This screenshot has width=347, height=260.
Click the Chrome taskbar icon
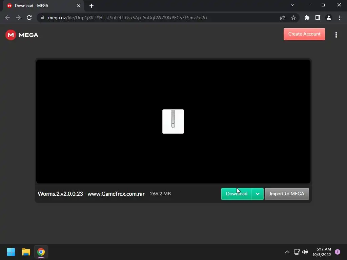pos(41,252)
